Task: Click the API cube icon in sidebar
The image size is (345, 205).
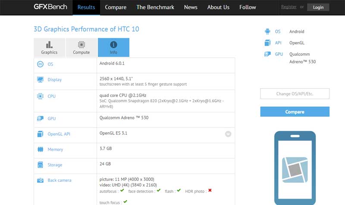Action: (267, 43)
